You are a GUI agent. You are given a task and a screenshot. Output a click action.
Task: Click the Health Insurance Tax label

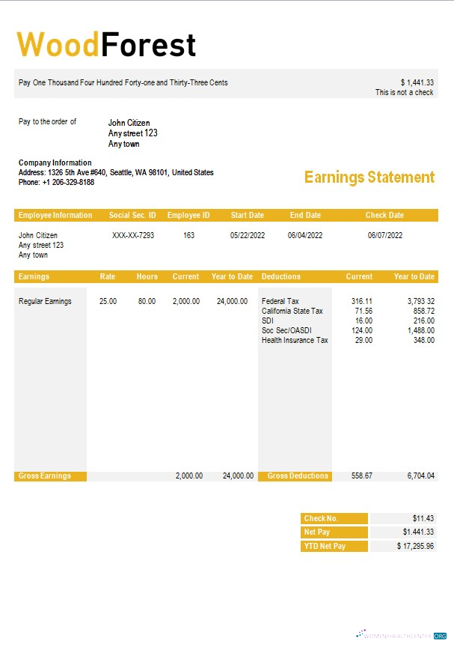coord(295,340)
